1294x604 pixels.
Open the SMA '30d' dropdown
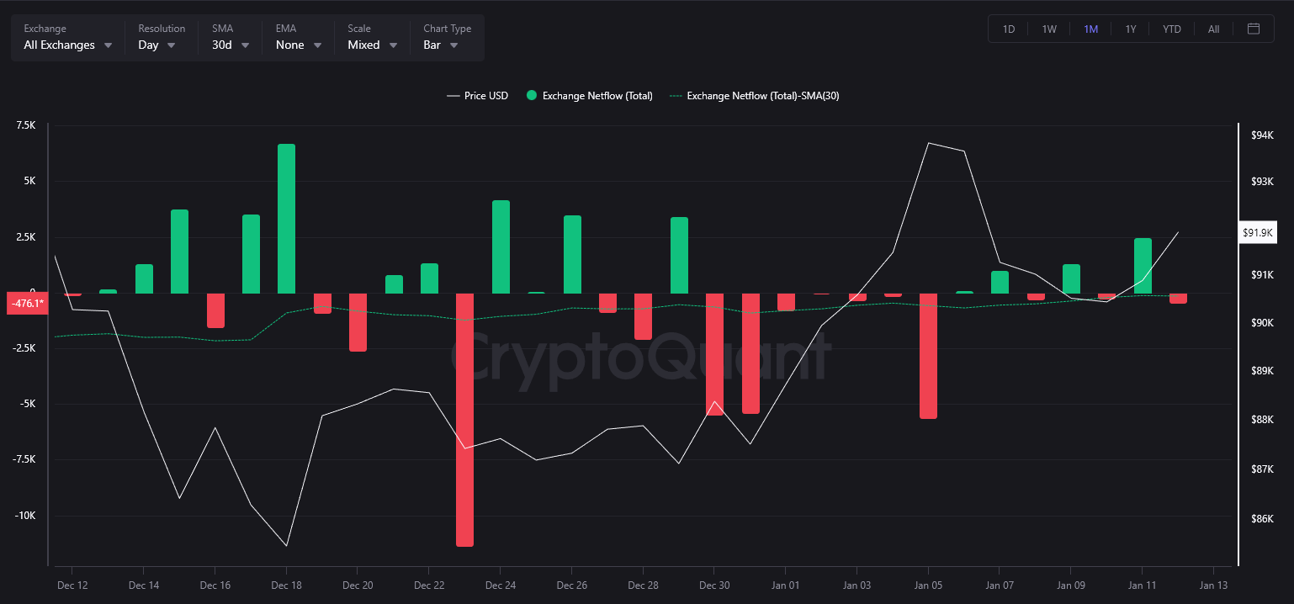pyautogui.click(x=231, y=45)
